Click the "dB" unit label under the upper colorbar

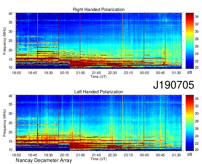tap(190, 72)
